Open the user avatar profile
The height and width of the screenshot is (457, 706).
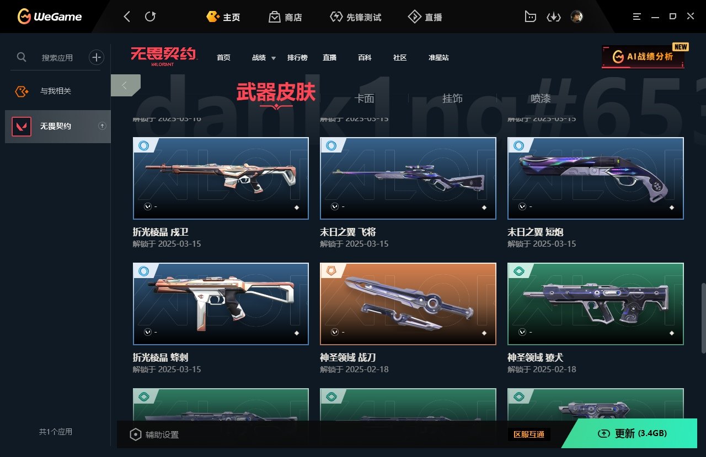pos(577,17)
